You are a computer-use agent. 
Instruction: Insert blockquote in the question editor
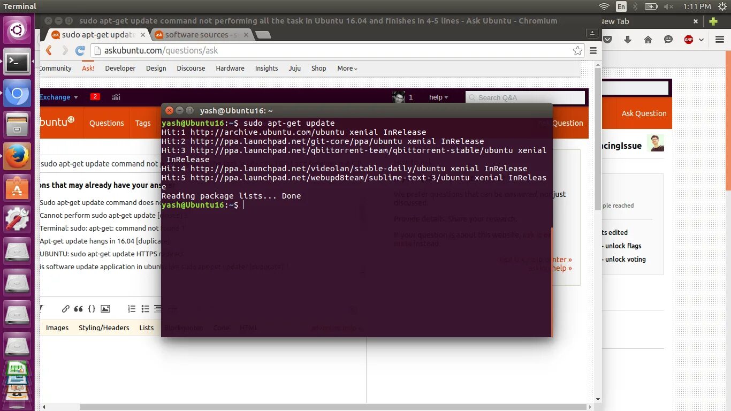(x=79, y=309)
